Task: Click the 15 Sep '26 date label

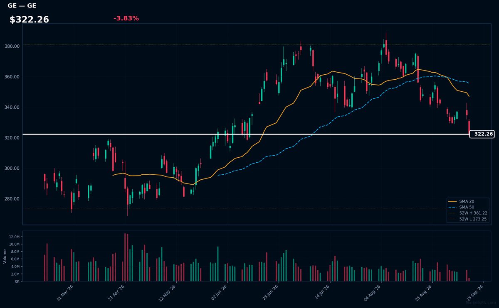Action: click(476, 292)
